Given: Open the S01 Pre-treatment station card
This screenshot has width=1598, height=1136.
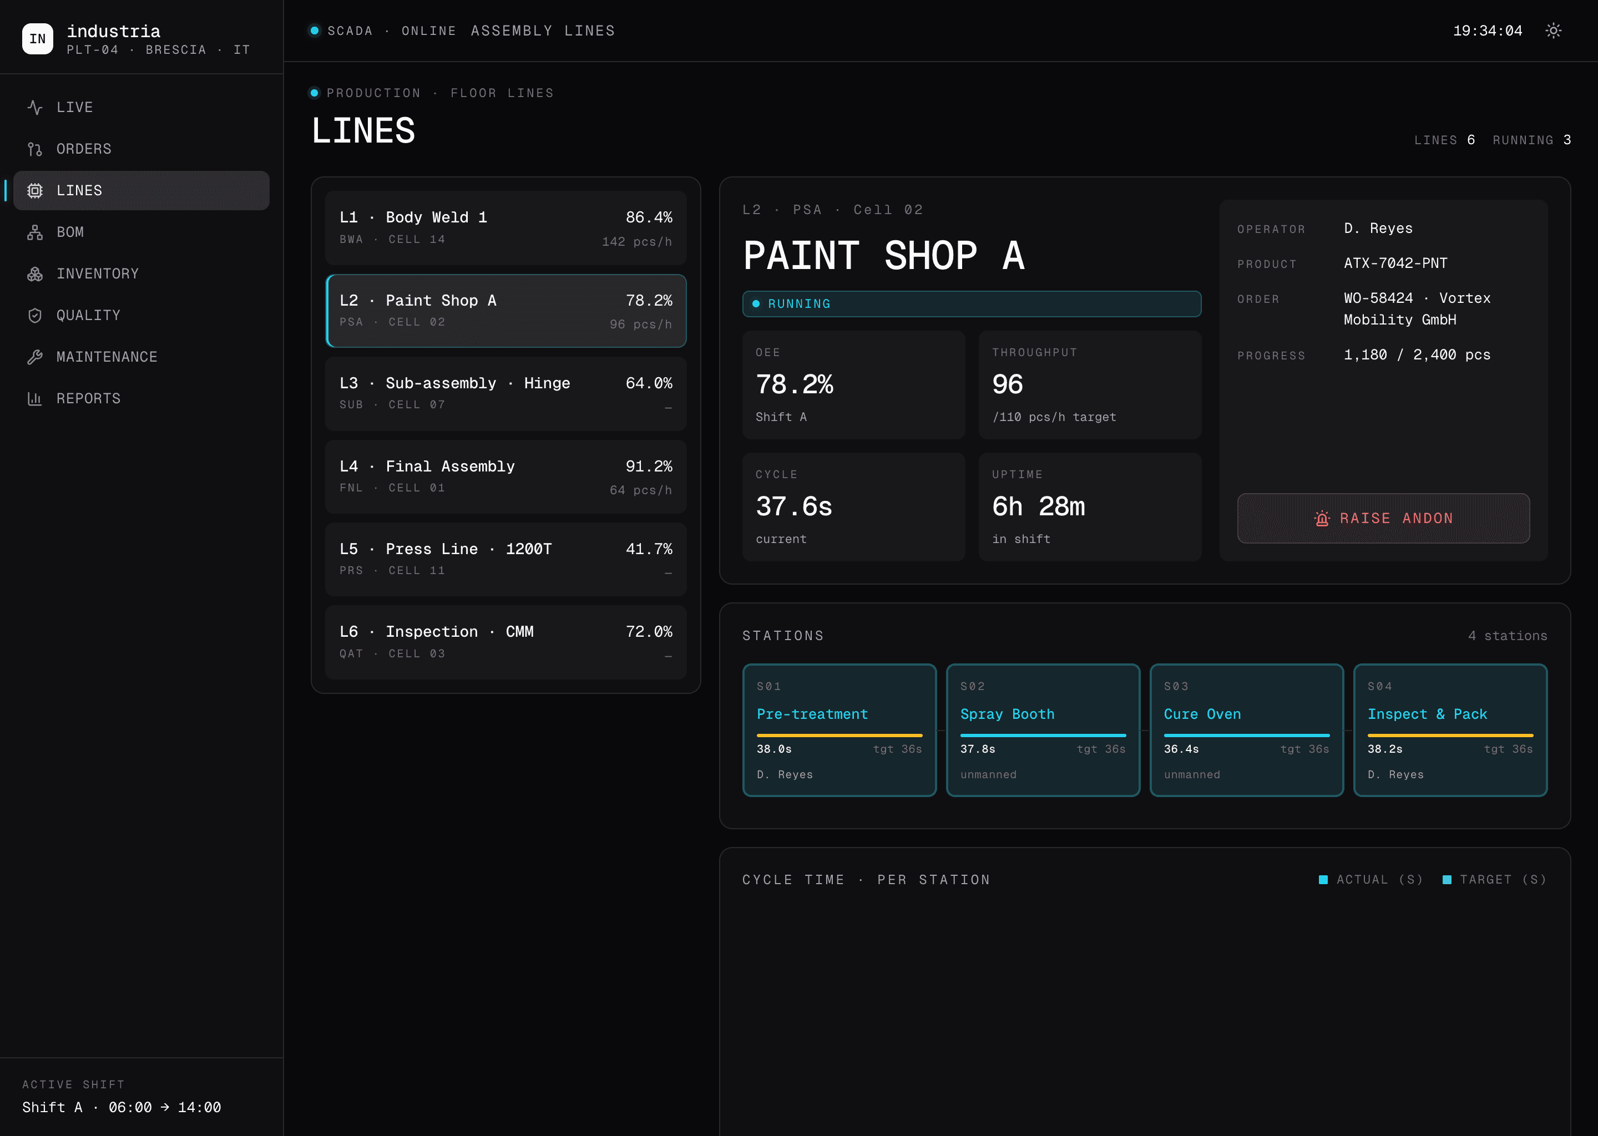Looking at the screenshot, I should click(x=839, y=731).
